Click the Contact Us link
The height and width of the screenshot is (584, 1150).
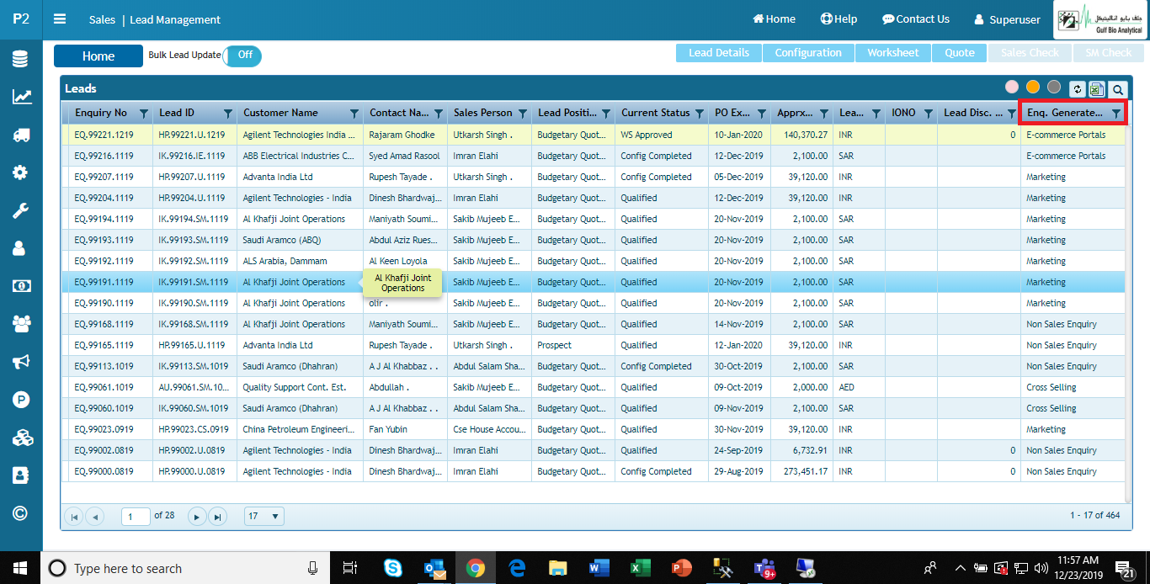click(916, 19)
